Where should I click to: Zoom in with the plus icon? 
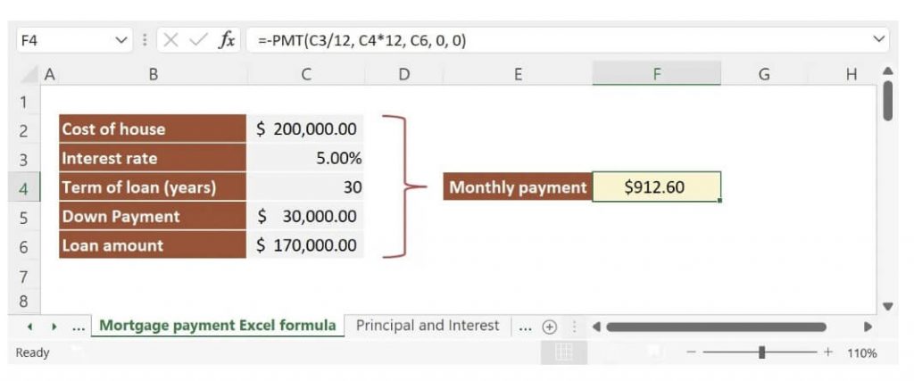(827, 352)
